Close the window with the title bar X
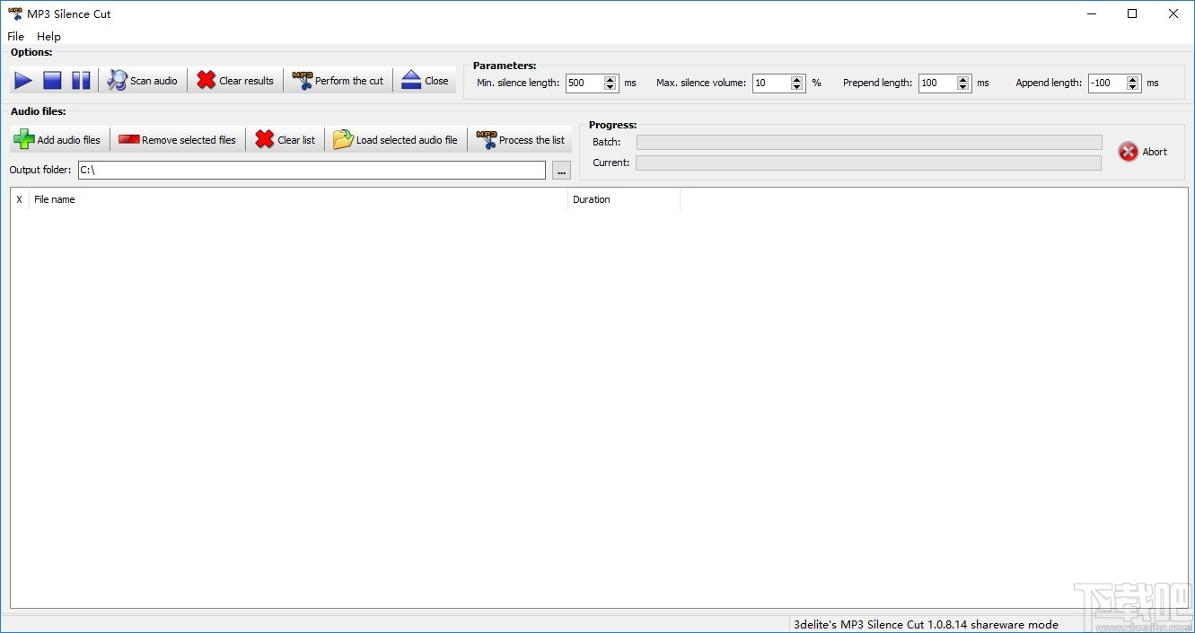 1173,13
